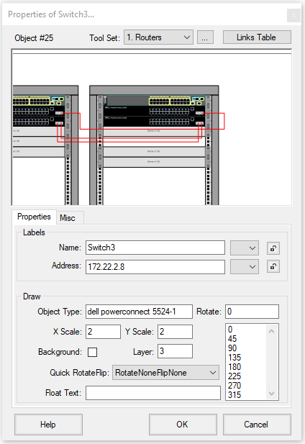This screenshot has width=305, height=444.
Task: Open the Links Table
Action: click(257, 37)
